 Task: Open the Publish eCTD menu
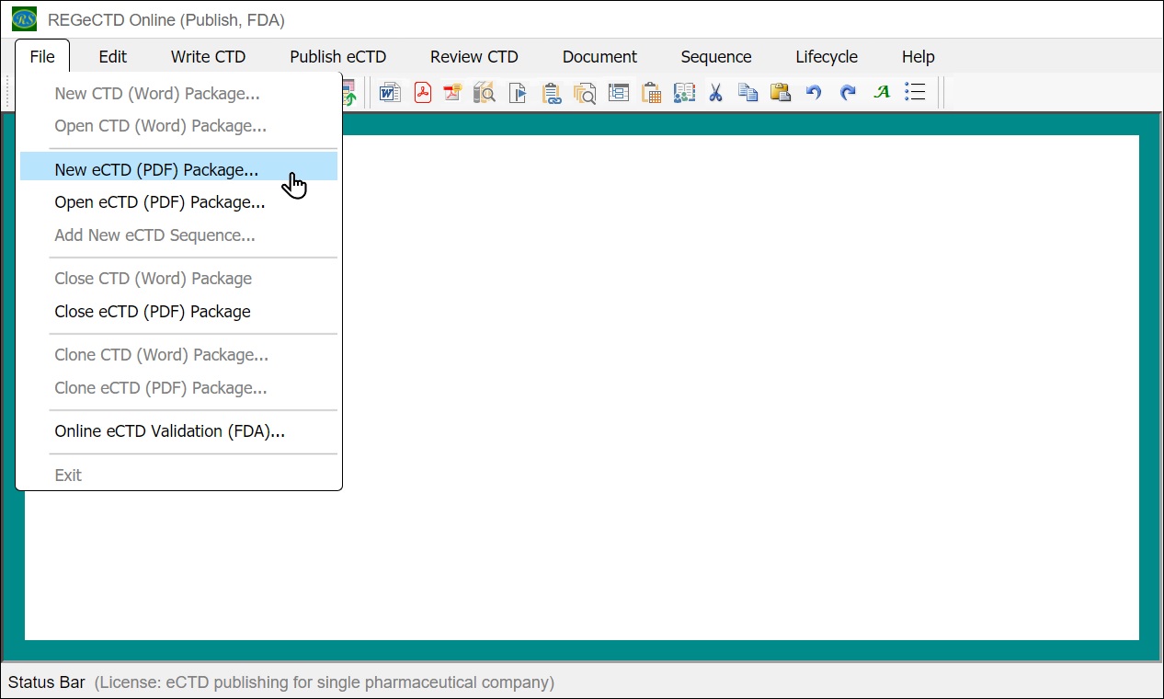338,56
